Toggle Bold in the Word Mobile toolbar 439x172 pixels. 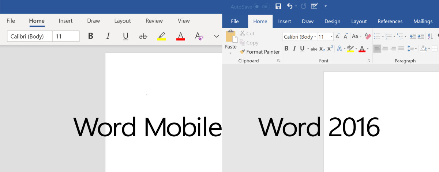[x=91, y=36]
